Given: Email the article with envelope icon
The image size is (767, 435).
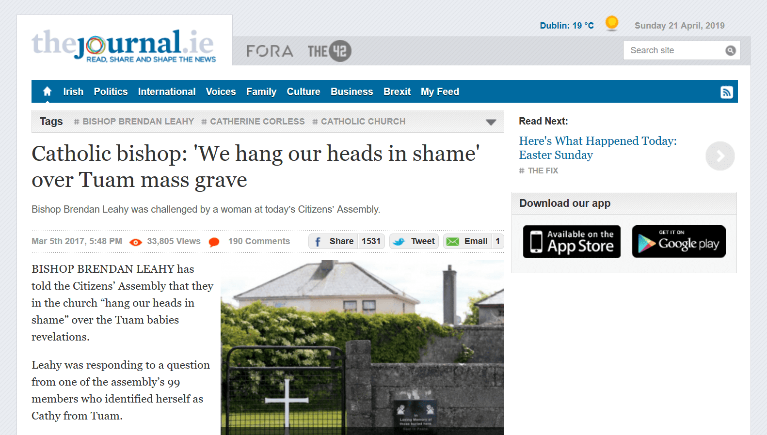Looking at the screenshot, I should click(452, 241).
